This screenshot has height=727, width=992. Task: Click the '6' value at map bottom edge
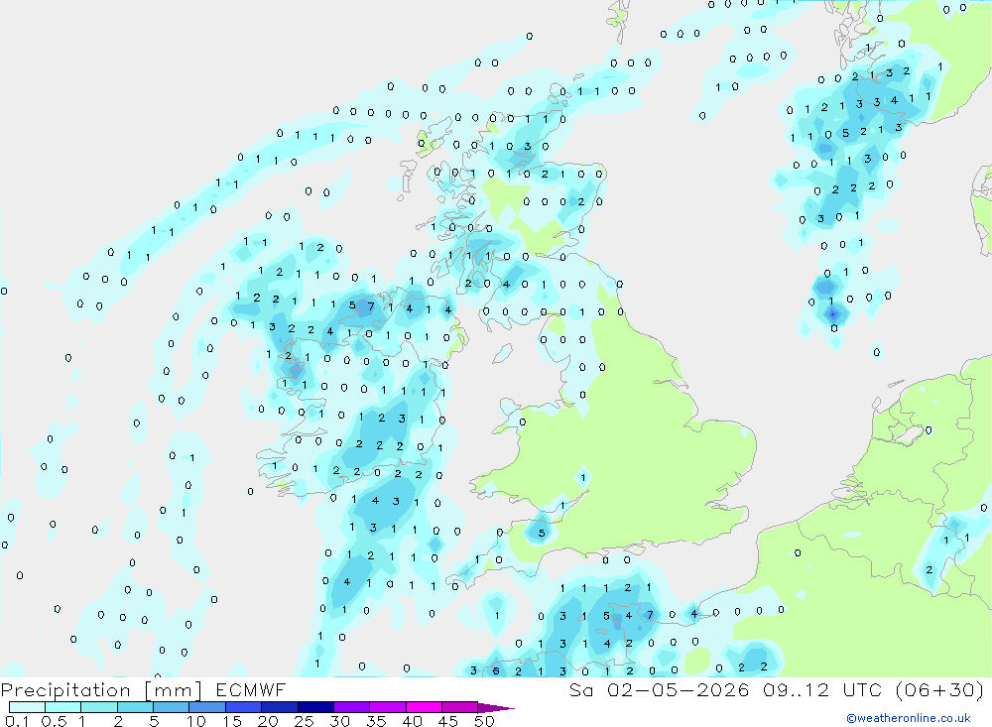(x=496, y=670)
